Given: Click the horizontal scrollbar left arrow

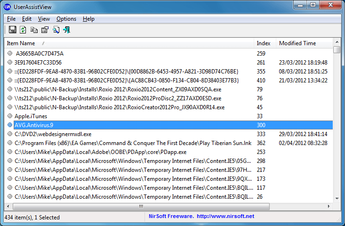Looking at the screenshot, I should pos(8,206).
